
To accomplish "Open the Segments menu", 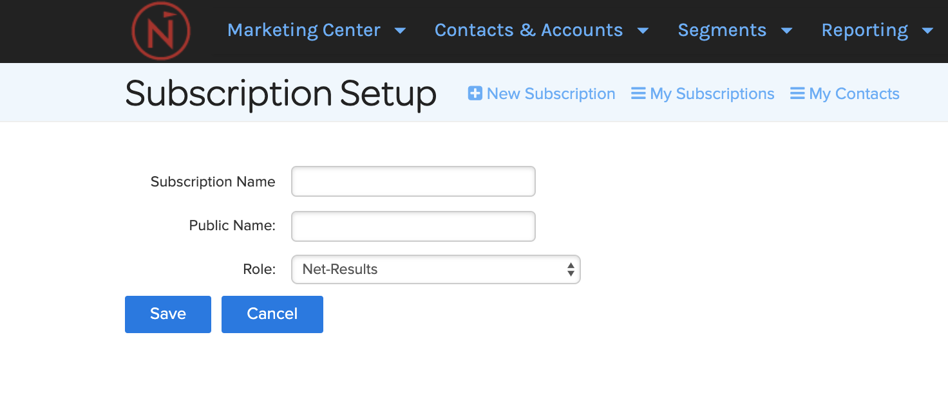I will tap(722, 30).
